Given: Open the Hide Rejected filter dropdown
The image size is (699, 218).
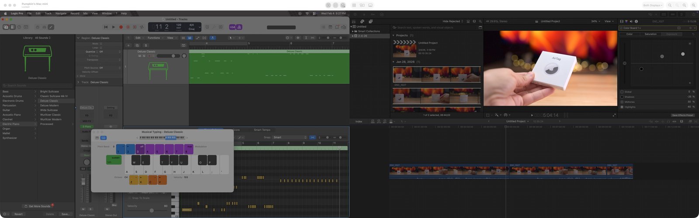Looking at the screenshot, I should 453,21.
